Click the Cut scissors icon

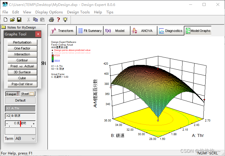(x=28, y=20)
